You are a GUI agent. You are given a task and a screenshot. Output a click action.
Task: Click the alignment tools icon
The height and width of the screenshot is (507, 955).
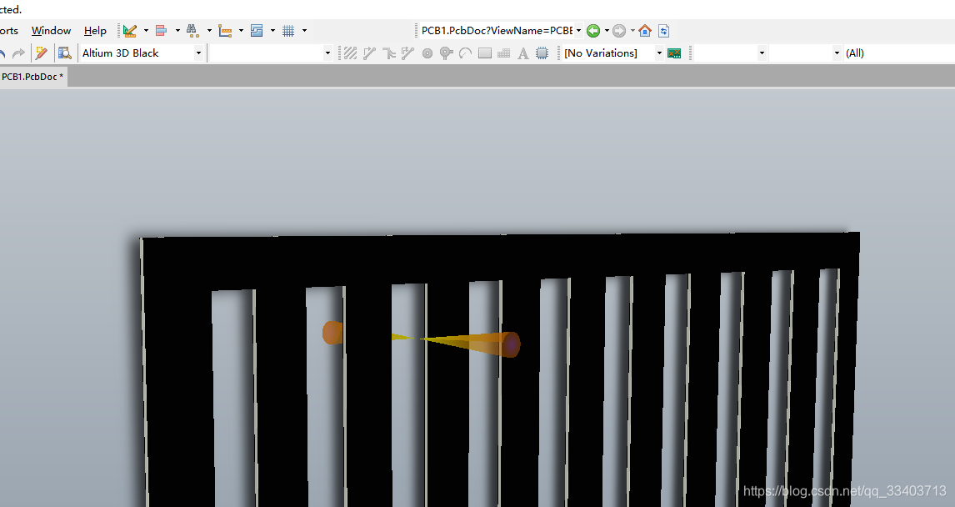[162, 31]
